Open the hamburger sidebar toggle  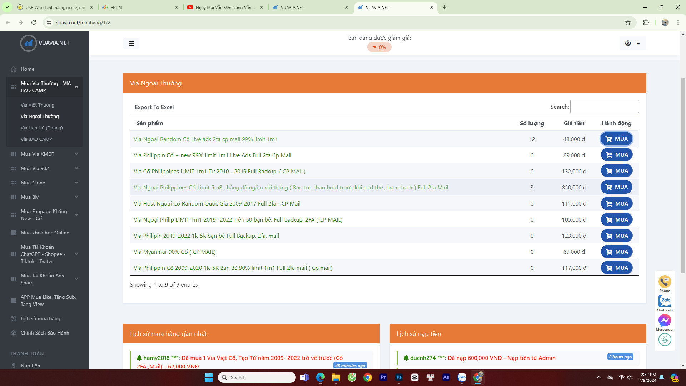[131, 44]
